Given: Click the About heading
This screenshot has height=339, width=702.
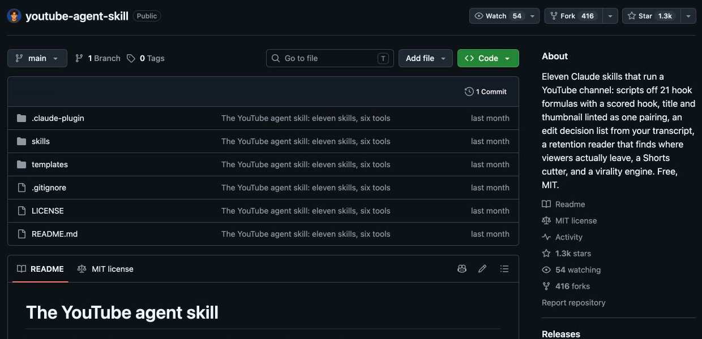Looking at the screenshot, I should tap(555, 56).
